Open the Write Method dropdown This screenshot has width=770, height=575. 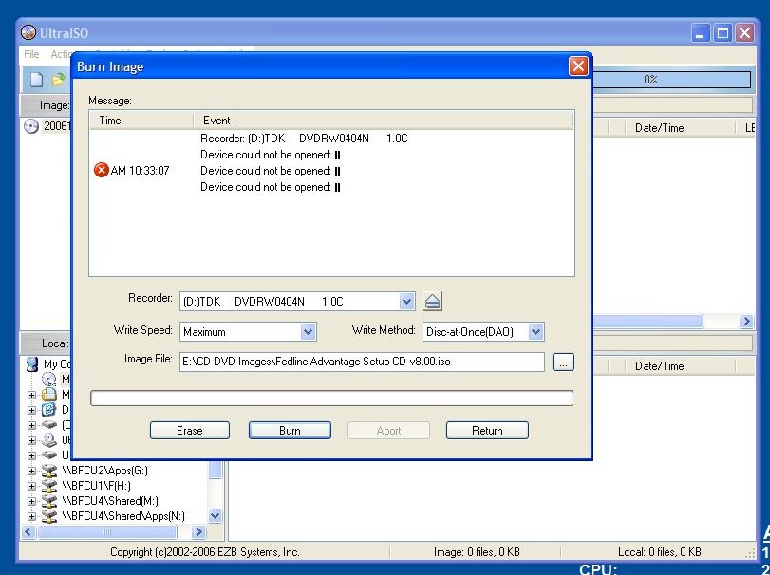[x=535, y=332]
